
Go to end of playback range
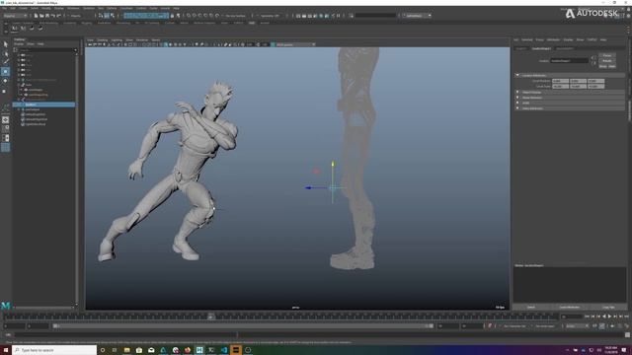626,317
